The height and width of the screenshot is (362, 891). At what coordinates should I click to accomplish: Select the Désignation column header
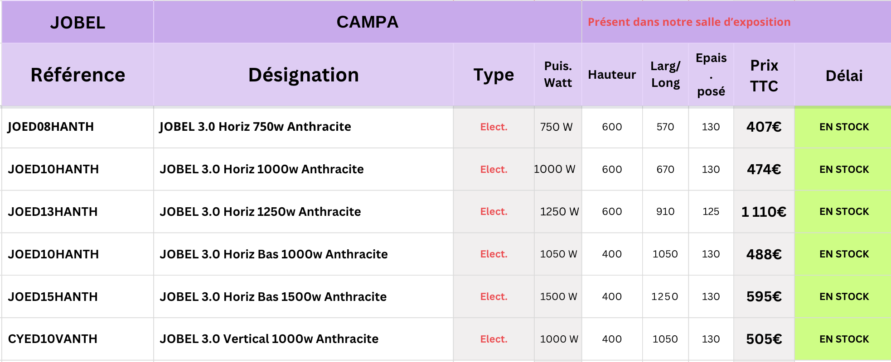click(303, 75)
